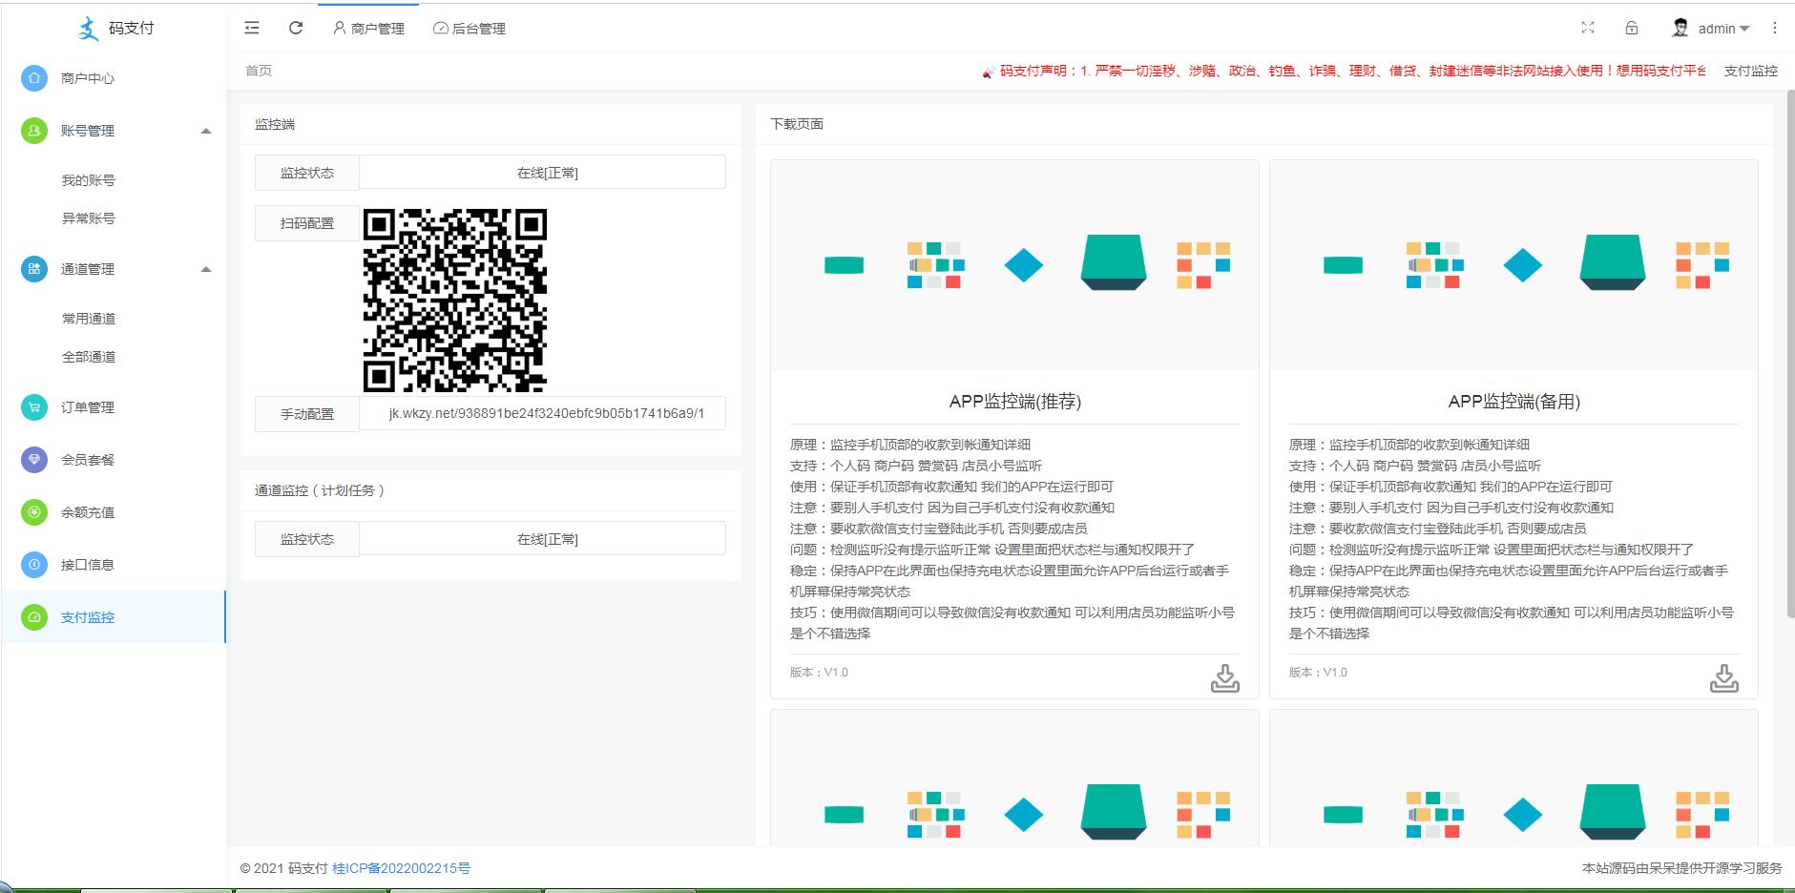The width and height of the screenshot is (1795, 893).
Task: Collapse the 通道管理 menu group
Action: point(205,269)
